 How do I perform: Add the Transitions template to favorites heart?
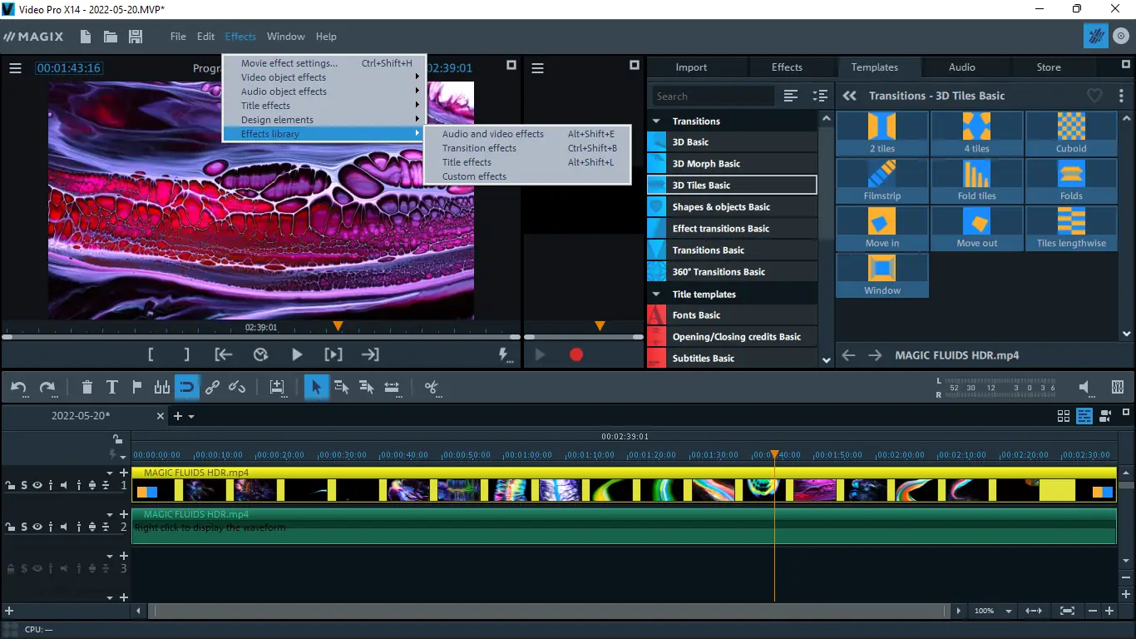[x=1094, y=96]
